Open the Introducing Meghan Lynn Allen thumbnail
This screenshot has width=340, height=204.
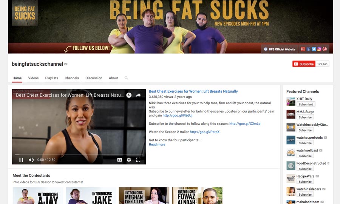pos(144,196)
